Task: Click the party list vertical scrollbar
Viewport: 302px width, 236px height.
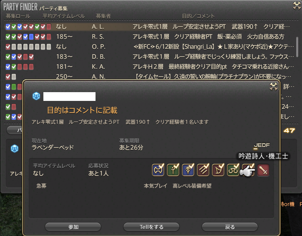Action: (297, 47)
